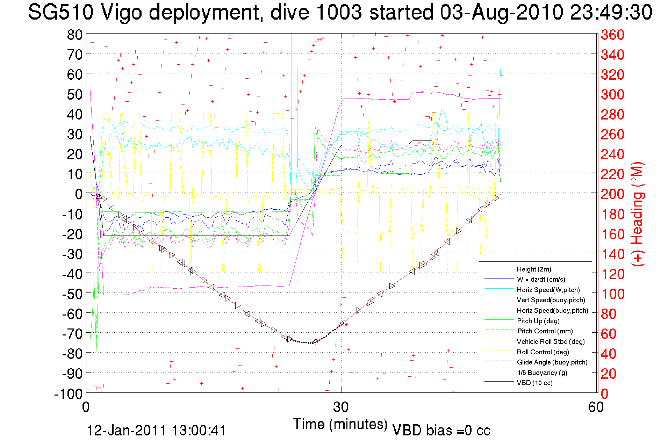Click the Pitch Control (mm) legend entry
The width and height of the screenshot is (661, 441).
pyautogui.click(x=545, y=331)
